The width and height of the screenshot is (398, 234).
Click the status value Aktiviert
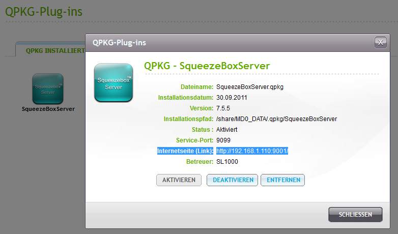click(x=226, y=130)
